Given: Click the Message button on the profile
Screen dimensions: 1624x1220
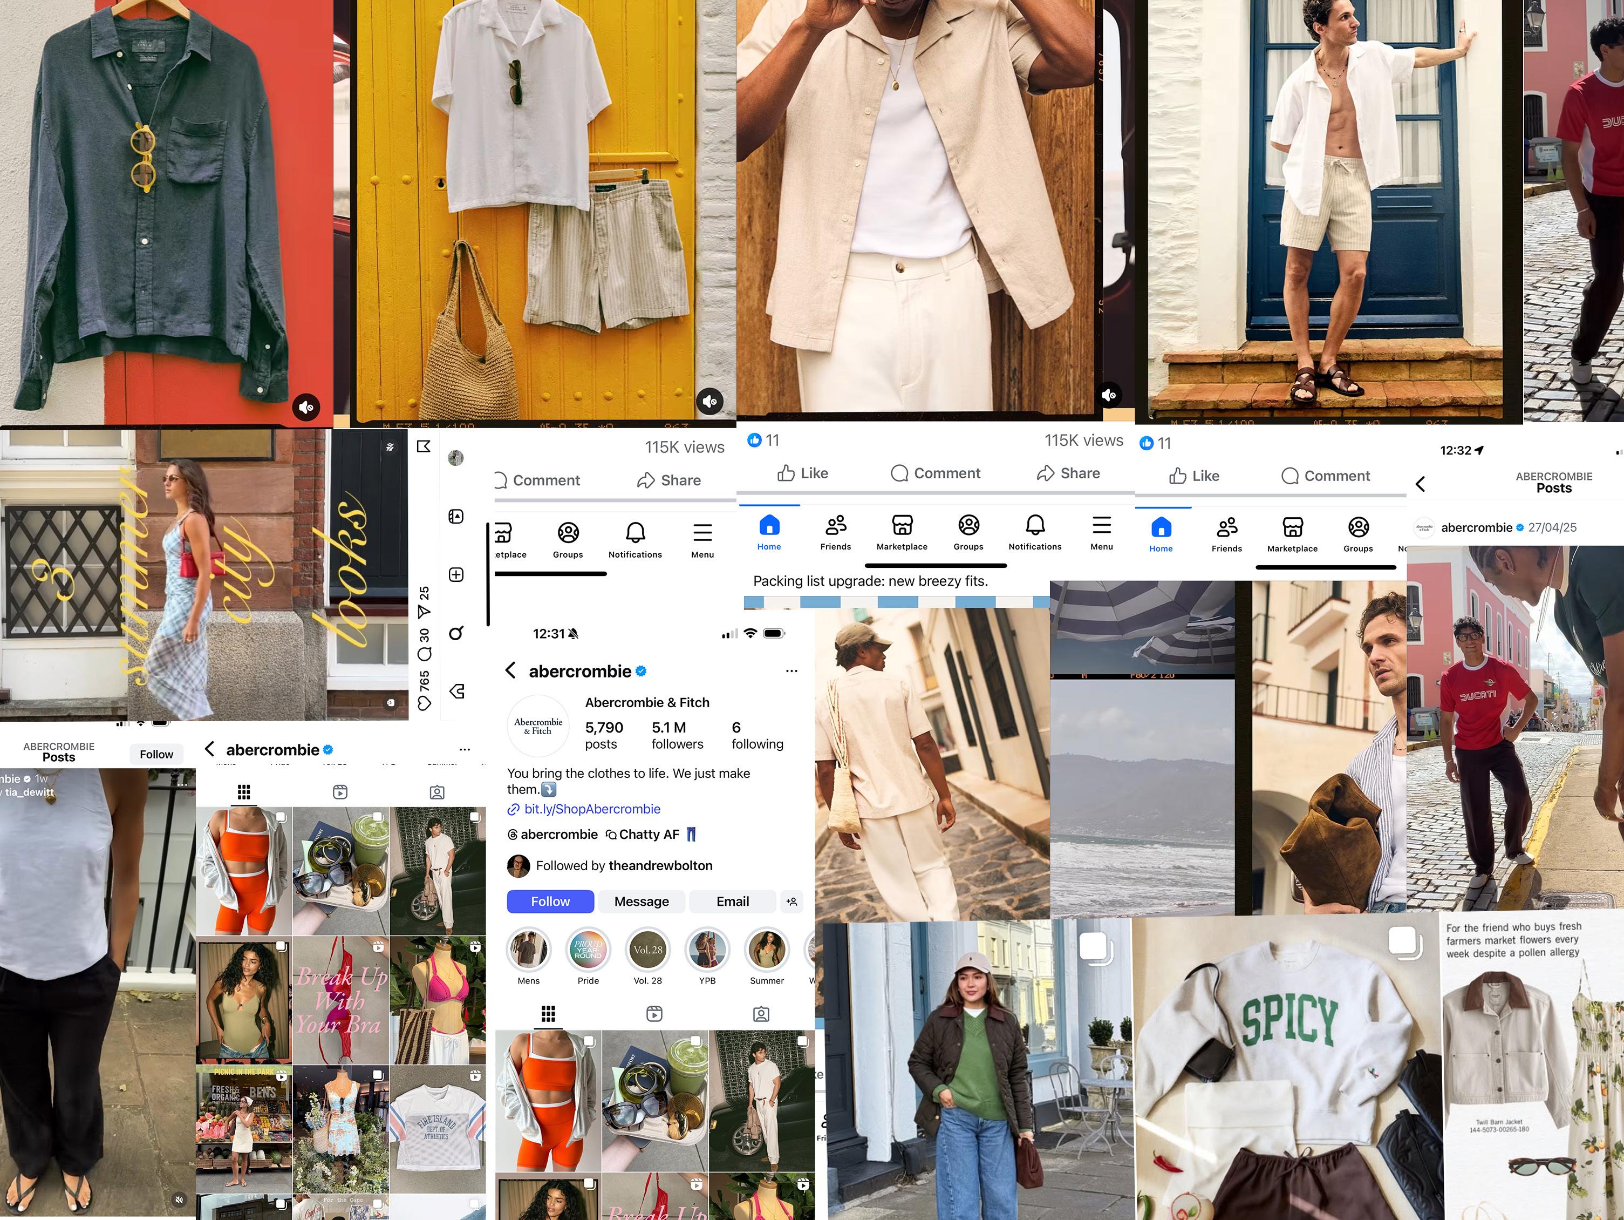Looking at the screenshot, I should click(x=641, y=901).
